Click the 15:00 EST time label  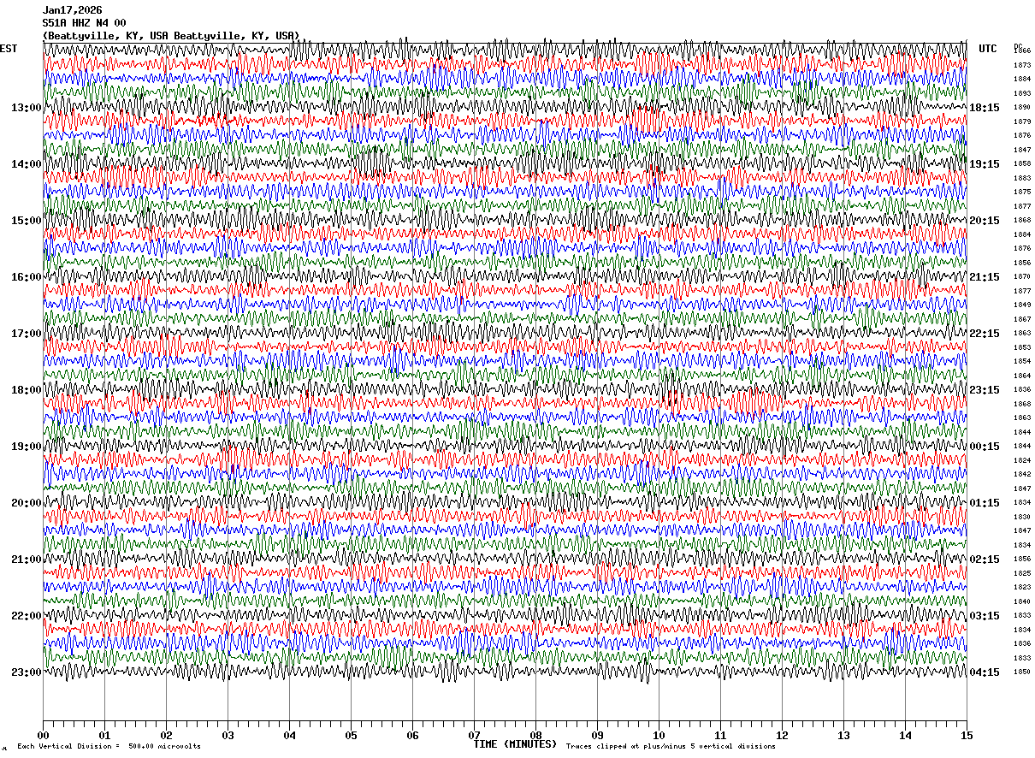(26, 221)
